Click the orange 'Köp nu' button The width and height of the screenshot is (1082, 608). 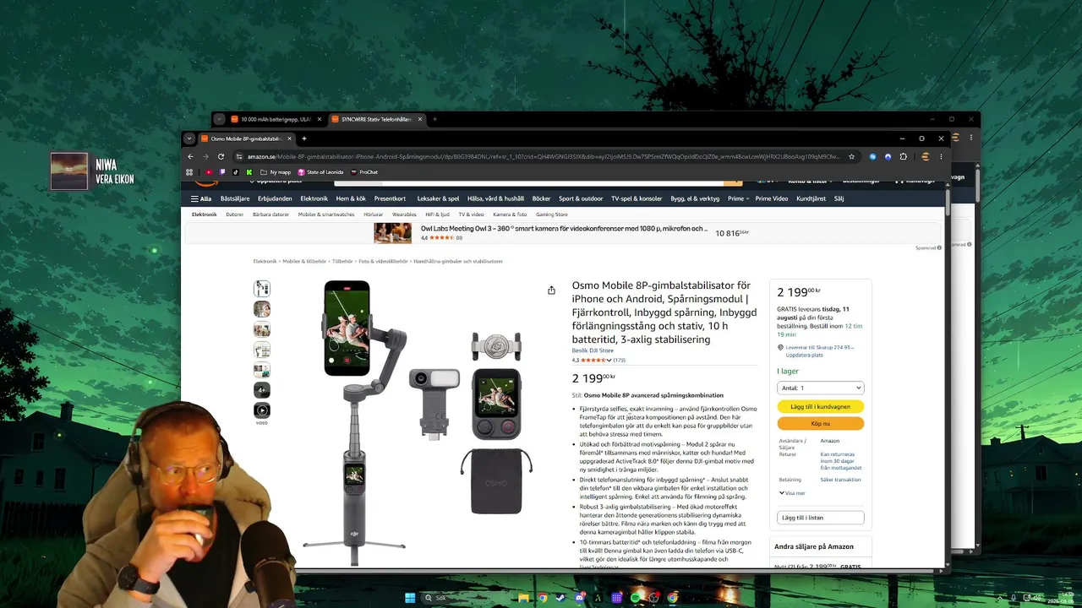point(820,423)
